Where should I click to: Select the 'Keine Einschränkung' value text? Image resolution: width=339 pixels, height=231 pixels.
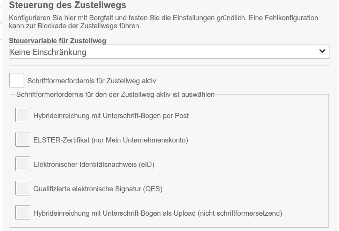click(48, 52)
